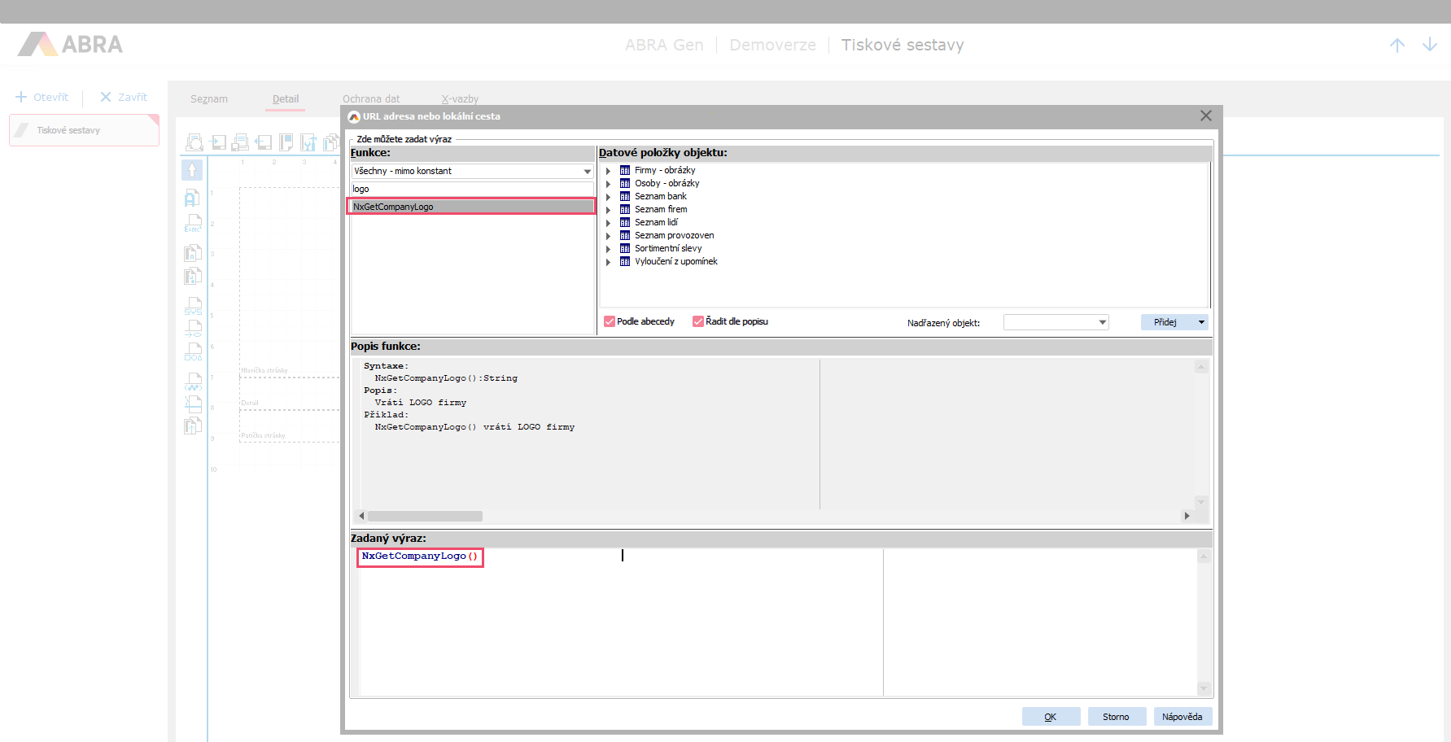Switch to the X-vazby tab
Viewport: 1451px width, 742px height.
click(460, 98)
